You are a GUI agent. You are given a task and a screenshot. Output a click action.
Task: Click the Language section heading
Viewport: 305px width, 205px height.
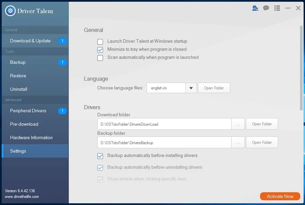(96, 79)
